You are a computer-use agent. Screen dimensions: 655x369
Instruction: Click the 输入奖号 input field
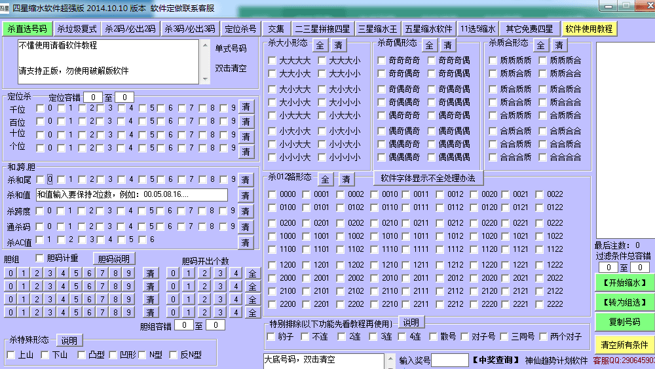pyautogui.click(x=449, y=360)
